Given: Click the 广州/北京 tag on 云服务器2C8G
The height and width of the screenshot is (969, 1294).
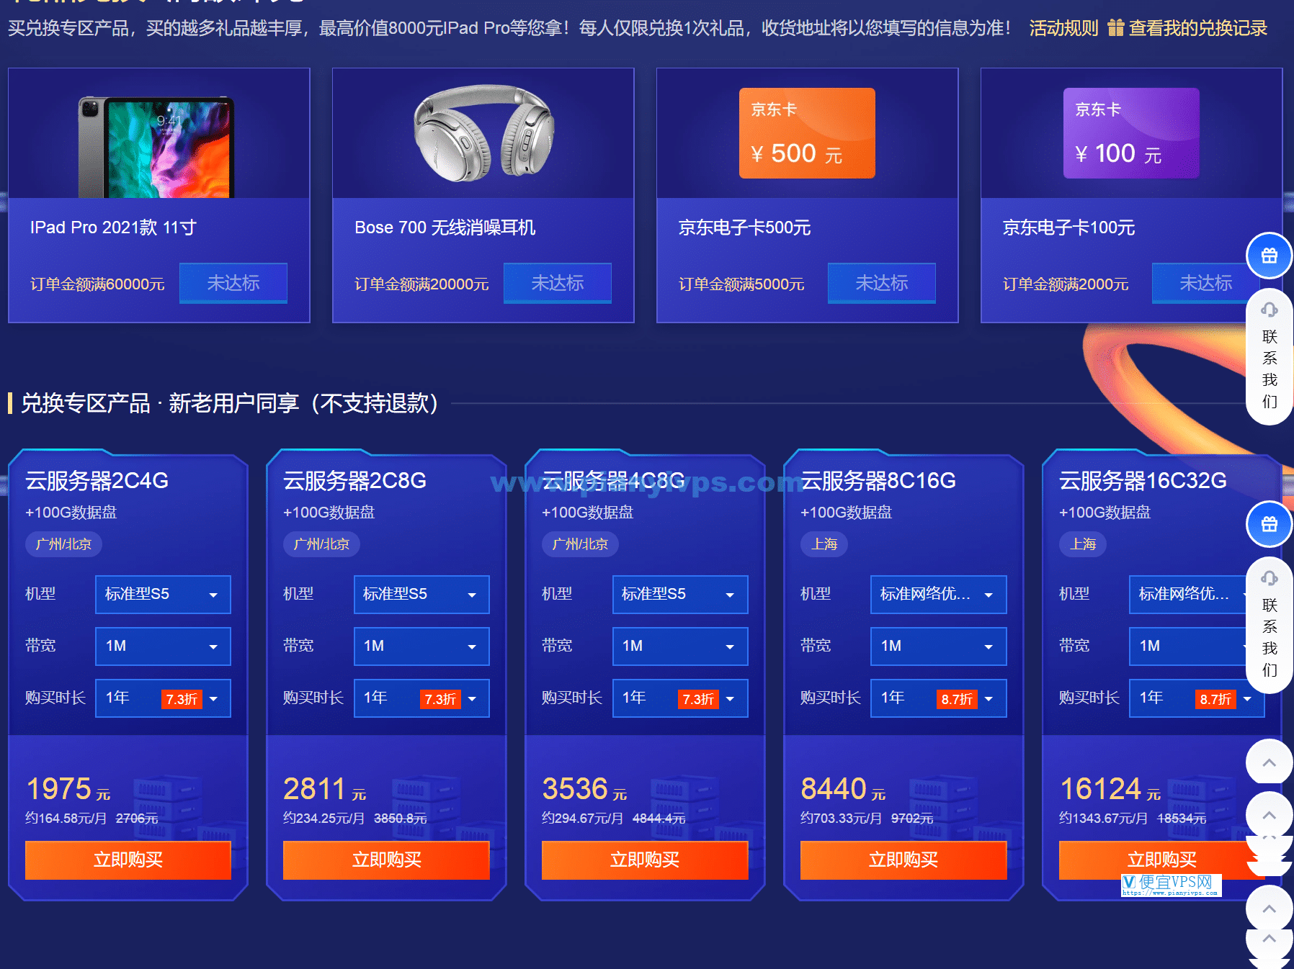Looking at the screenshot, I should (321, 544).
